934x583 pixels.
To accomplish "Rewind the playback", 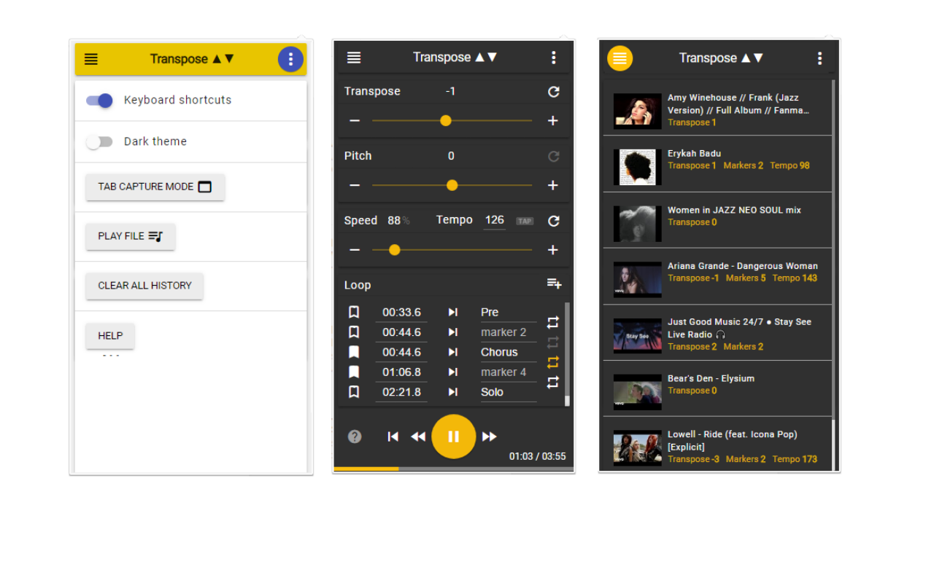I will 417,437.
